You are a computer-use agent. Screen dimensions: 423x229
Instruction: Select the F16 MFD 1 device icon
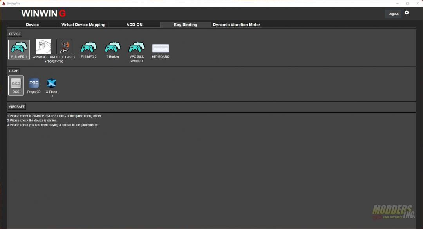(x=19, y=49)
